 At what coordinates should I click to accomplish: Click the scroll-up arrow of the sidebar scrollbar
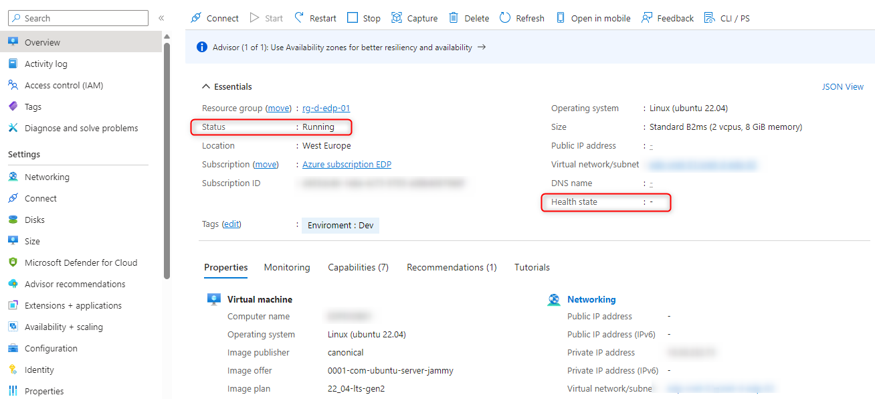click(167, 36)
